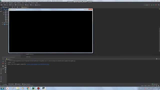Screen dimensions: 160x90
Task: Open the Python Console tab
Action: point(26,84)
